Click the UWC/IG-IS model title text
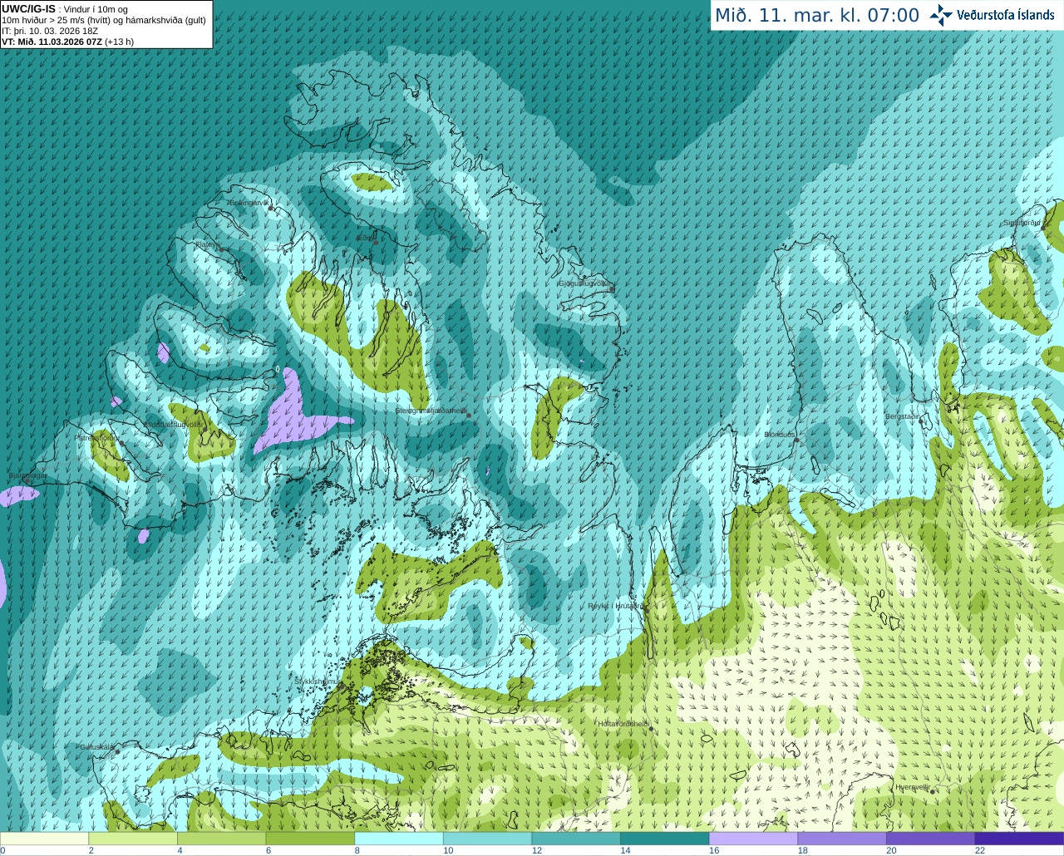 coord(28,9)
